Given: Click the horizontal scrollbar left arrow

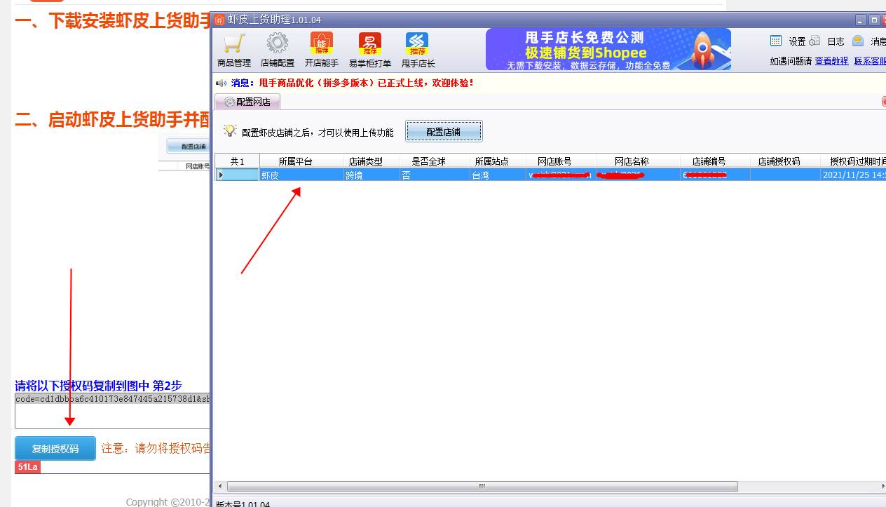Looking at the screenshot, I should tap(220, 486).
